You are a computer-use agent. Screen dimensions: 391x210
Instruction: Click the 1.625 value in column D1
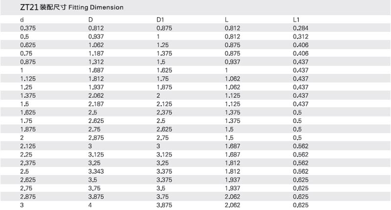click(164, 70)
